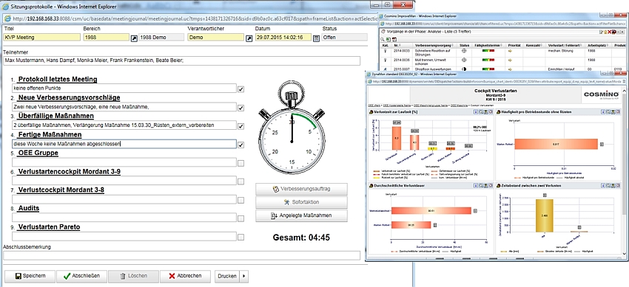The height and width of the screenshot is (287, 629).
Task: Click chart icon left of Verlustzeit zur Laufzeit title
Action: pyautogui.click(x=371, y=112)
